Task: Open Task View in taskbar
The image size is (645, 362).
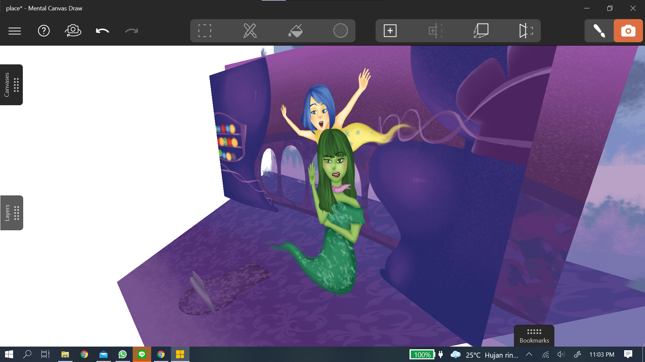Action: tap(45, 354)
